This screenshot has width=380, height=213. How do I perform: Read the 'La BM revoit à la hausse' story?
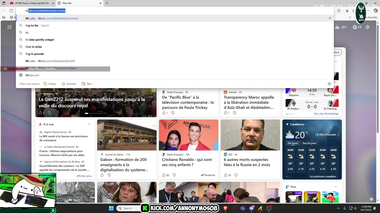[x=64, y=138]
